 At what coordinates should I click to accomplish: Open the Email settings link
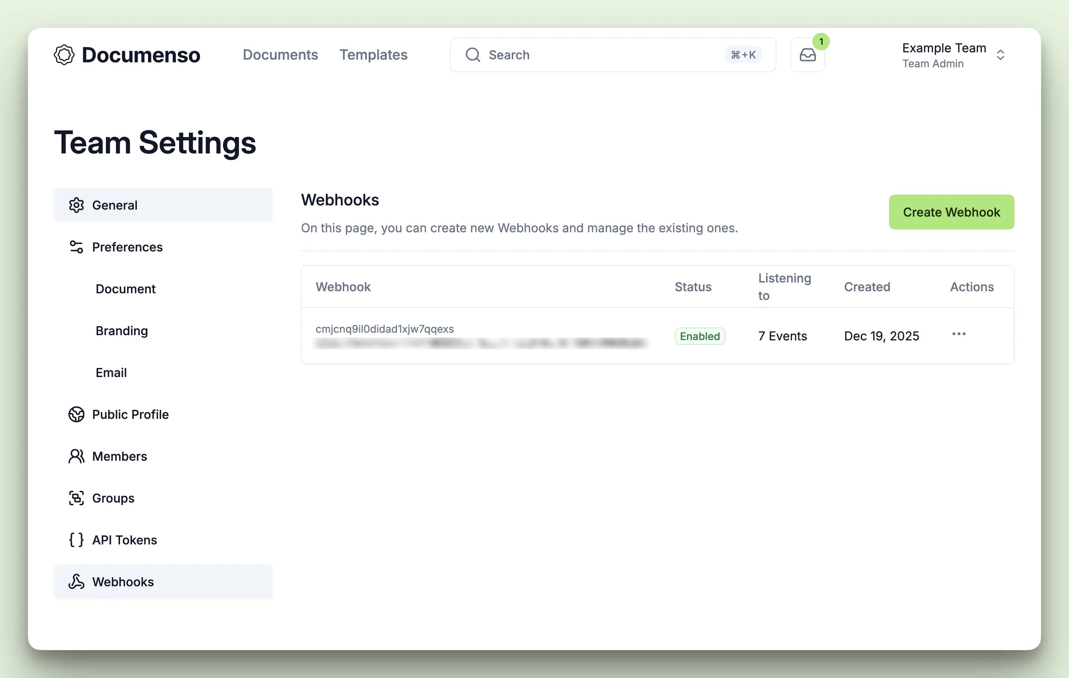point(111,372)
